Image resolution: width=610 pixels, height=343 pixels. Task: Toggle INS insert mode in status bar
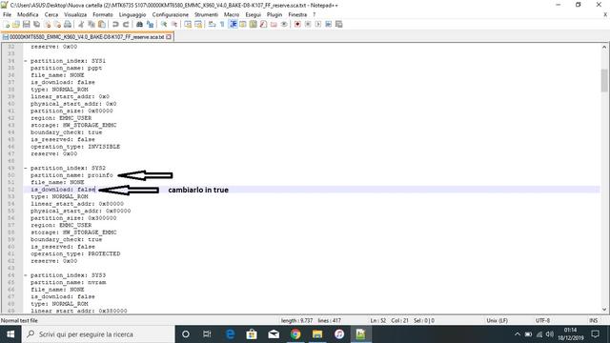[593, 320]
